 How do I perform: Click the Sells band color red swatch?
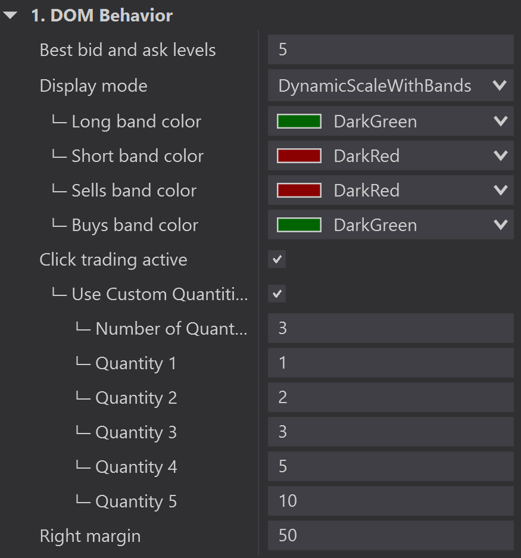click(299, 191)
